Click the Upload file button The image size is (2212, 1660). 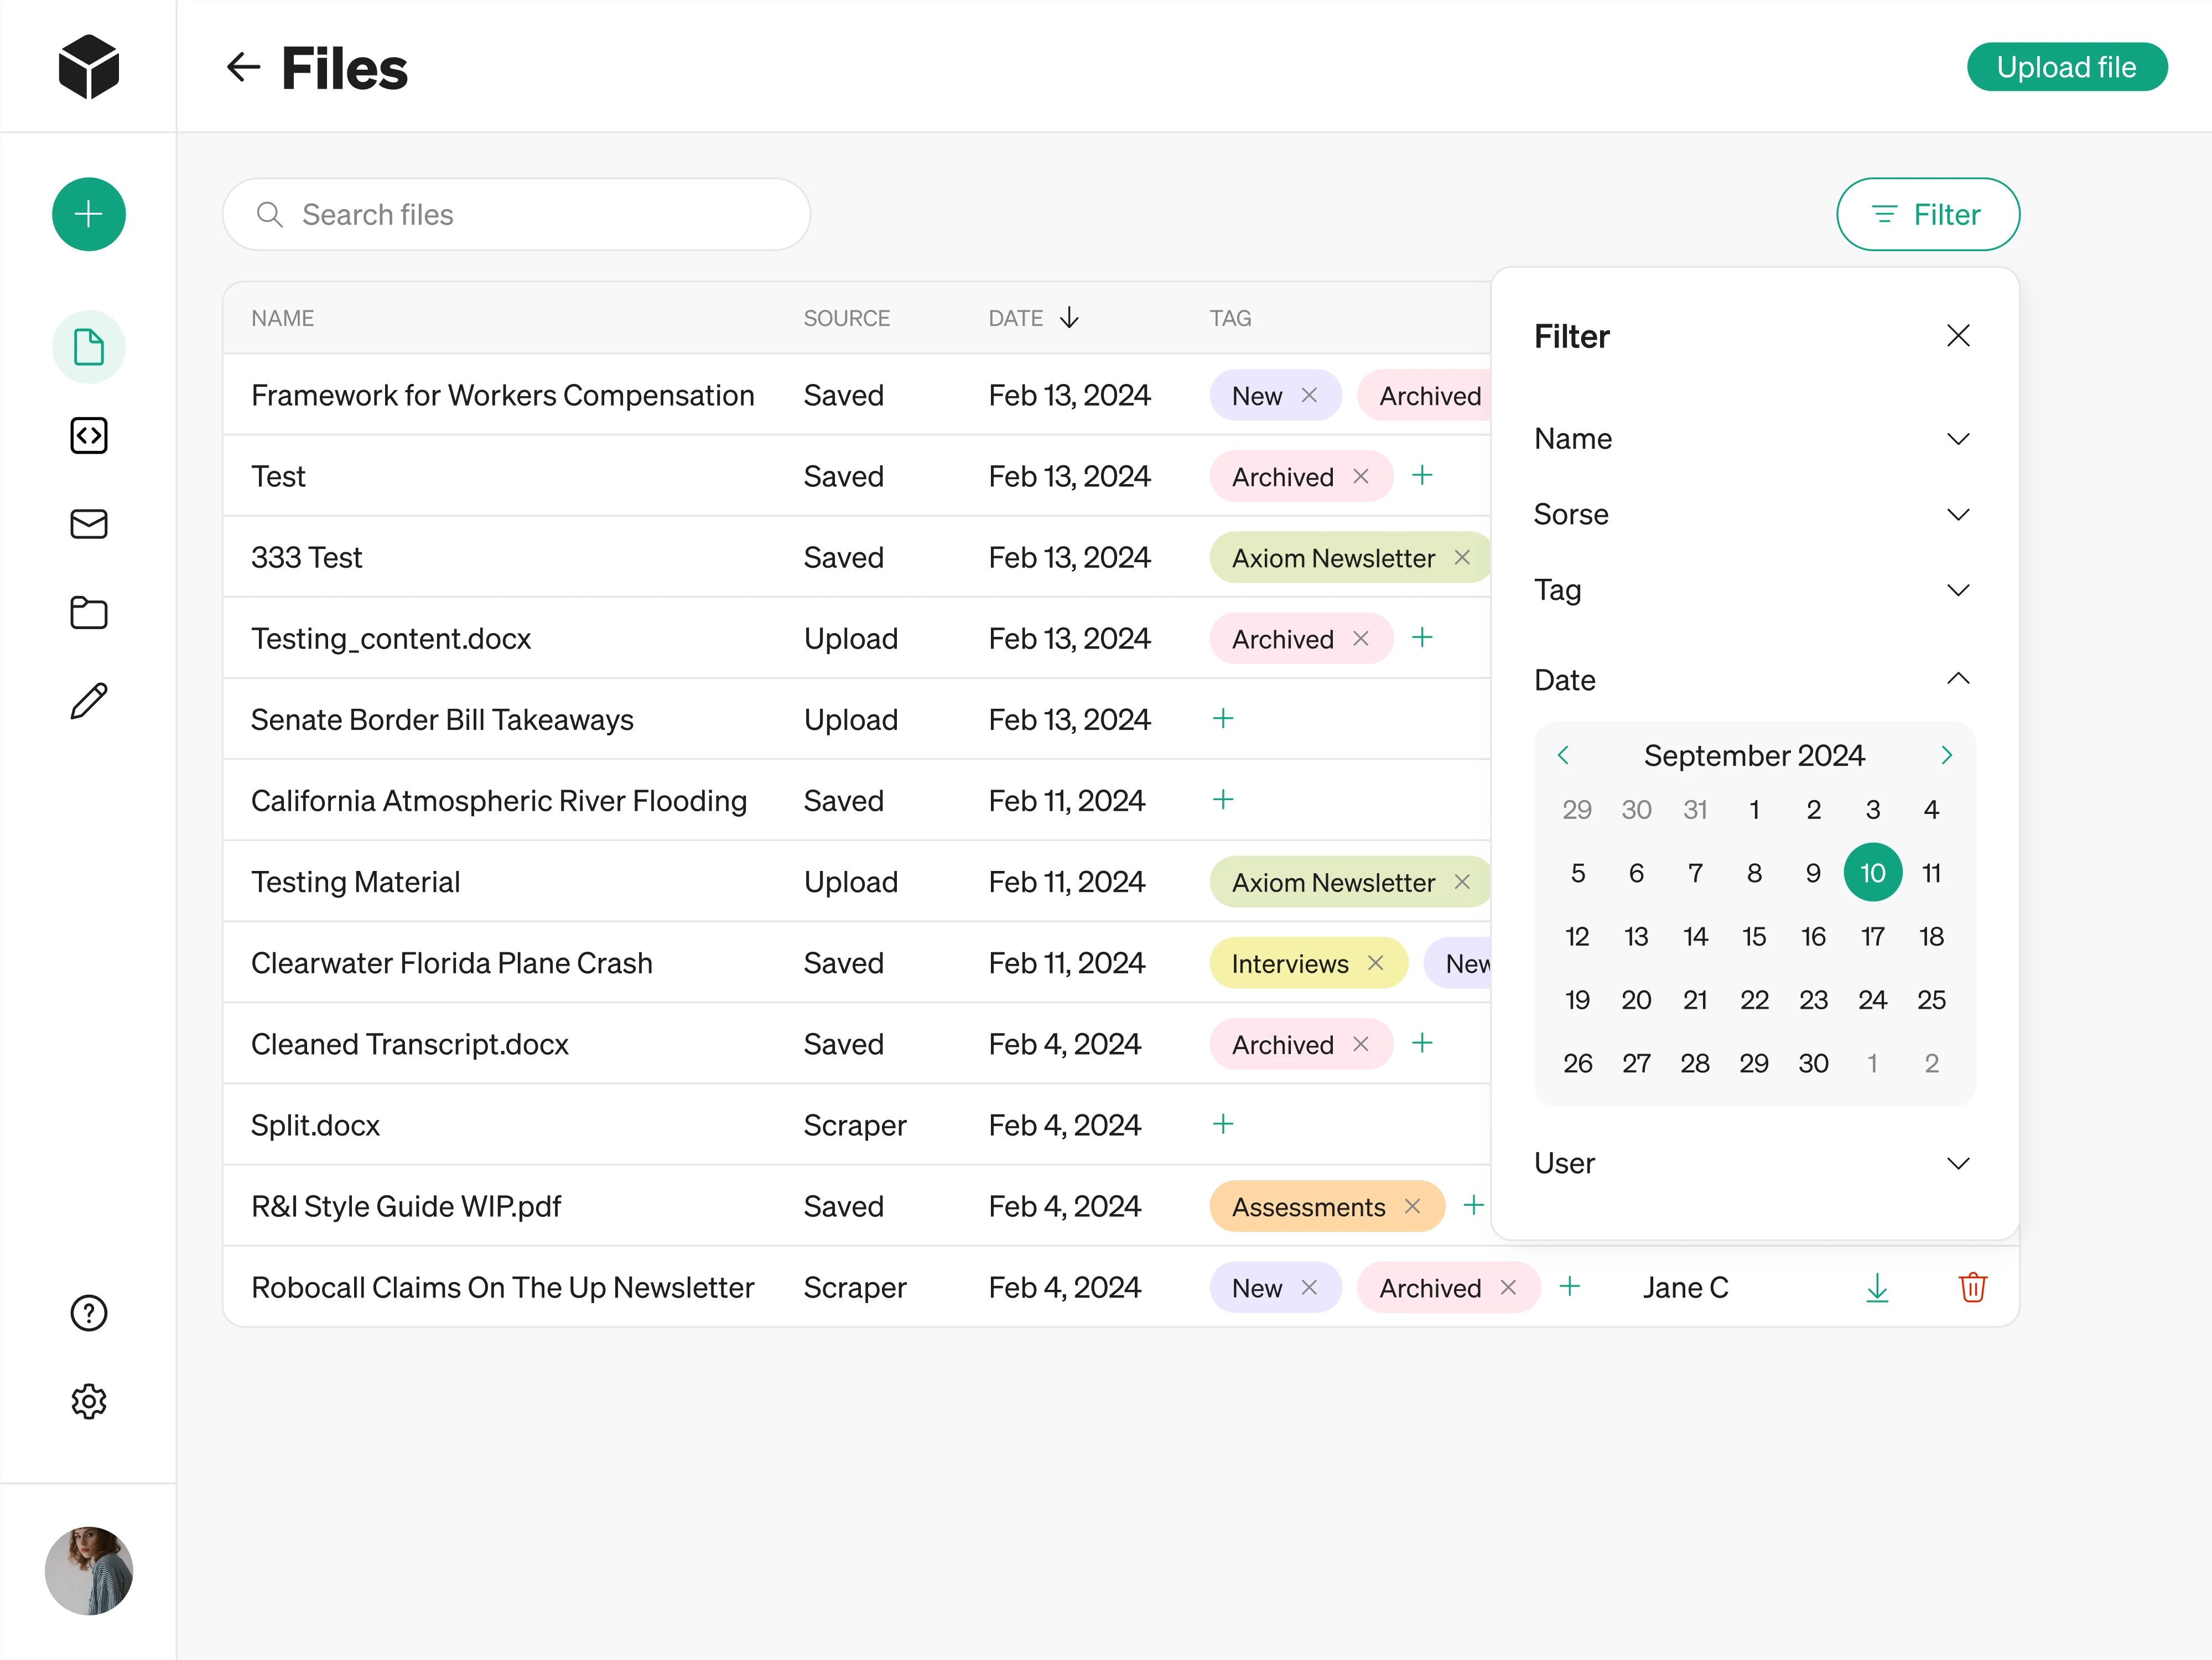click(x=2067, y=67)
